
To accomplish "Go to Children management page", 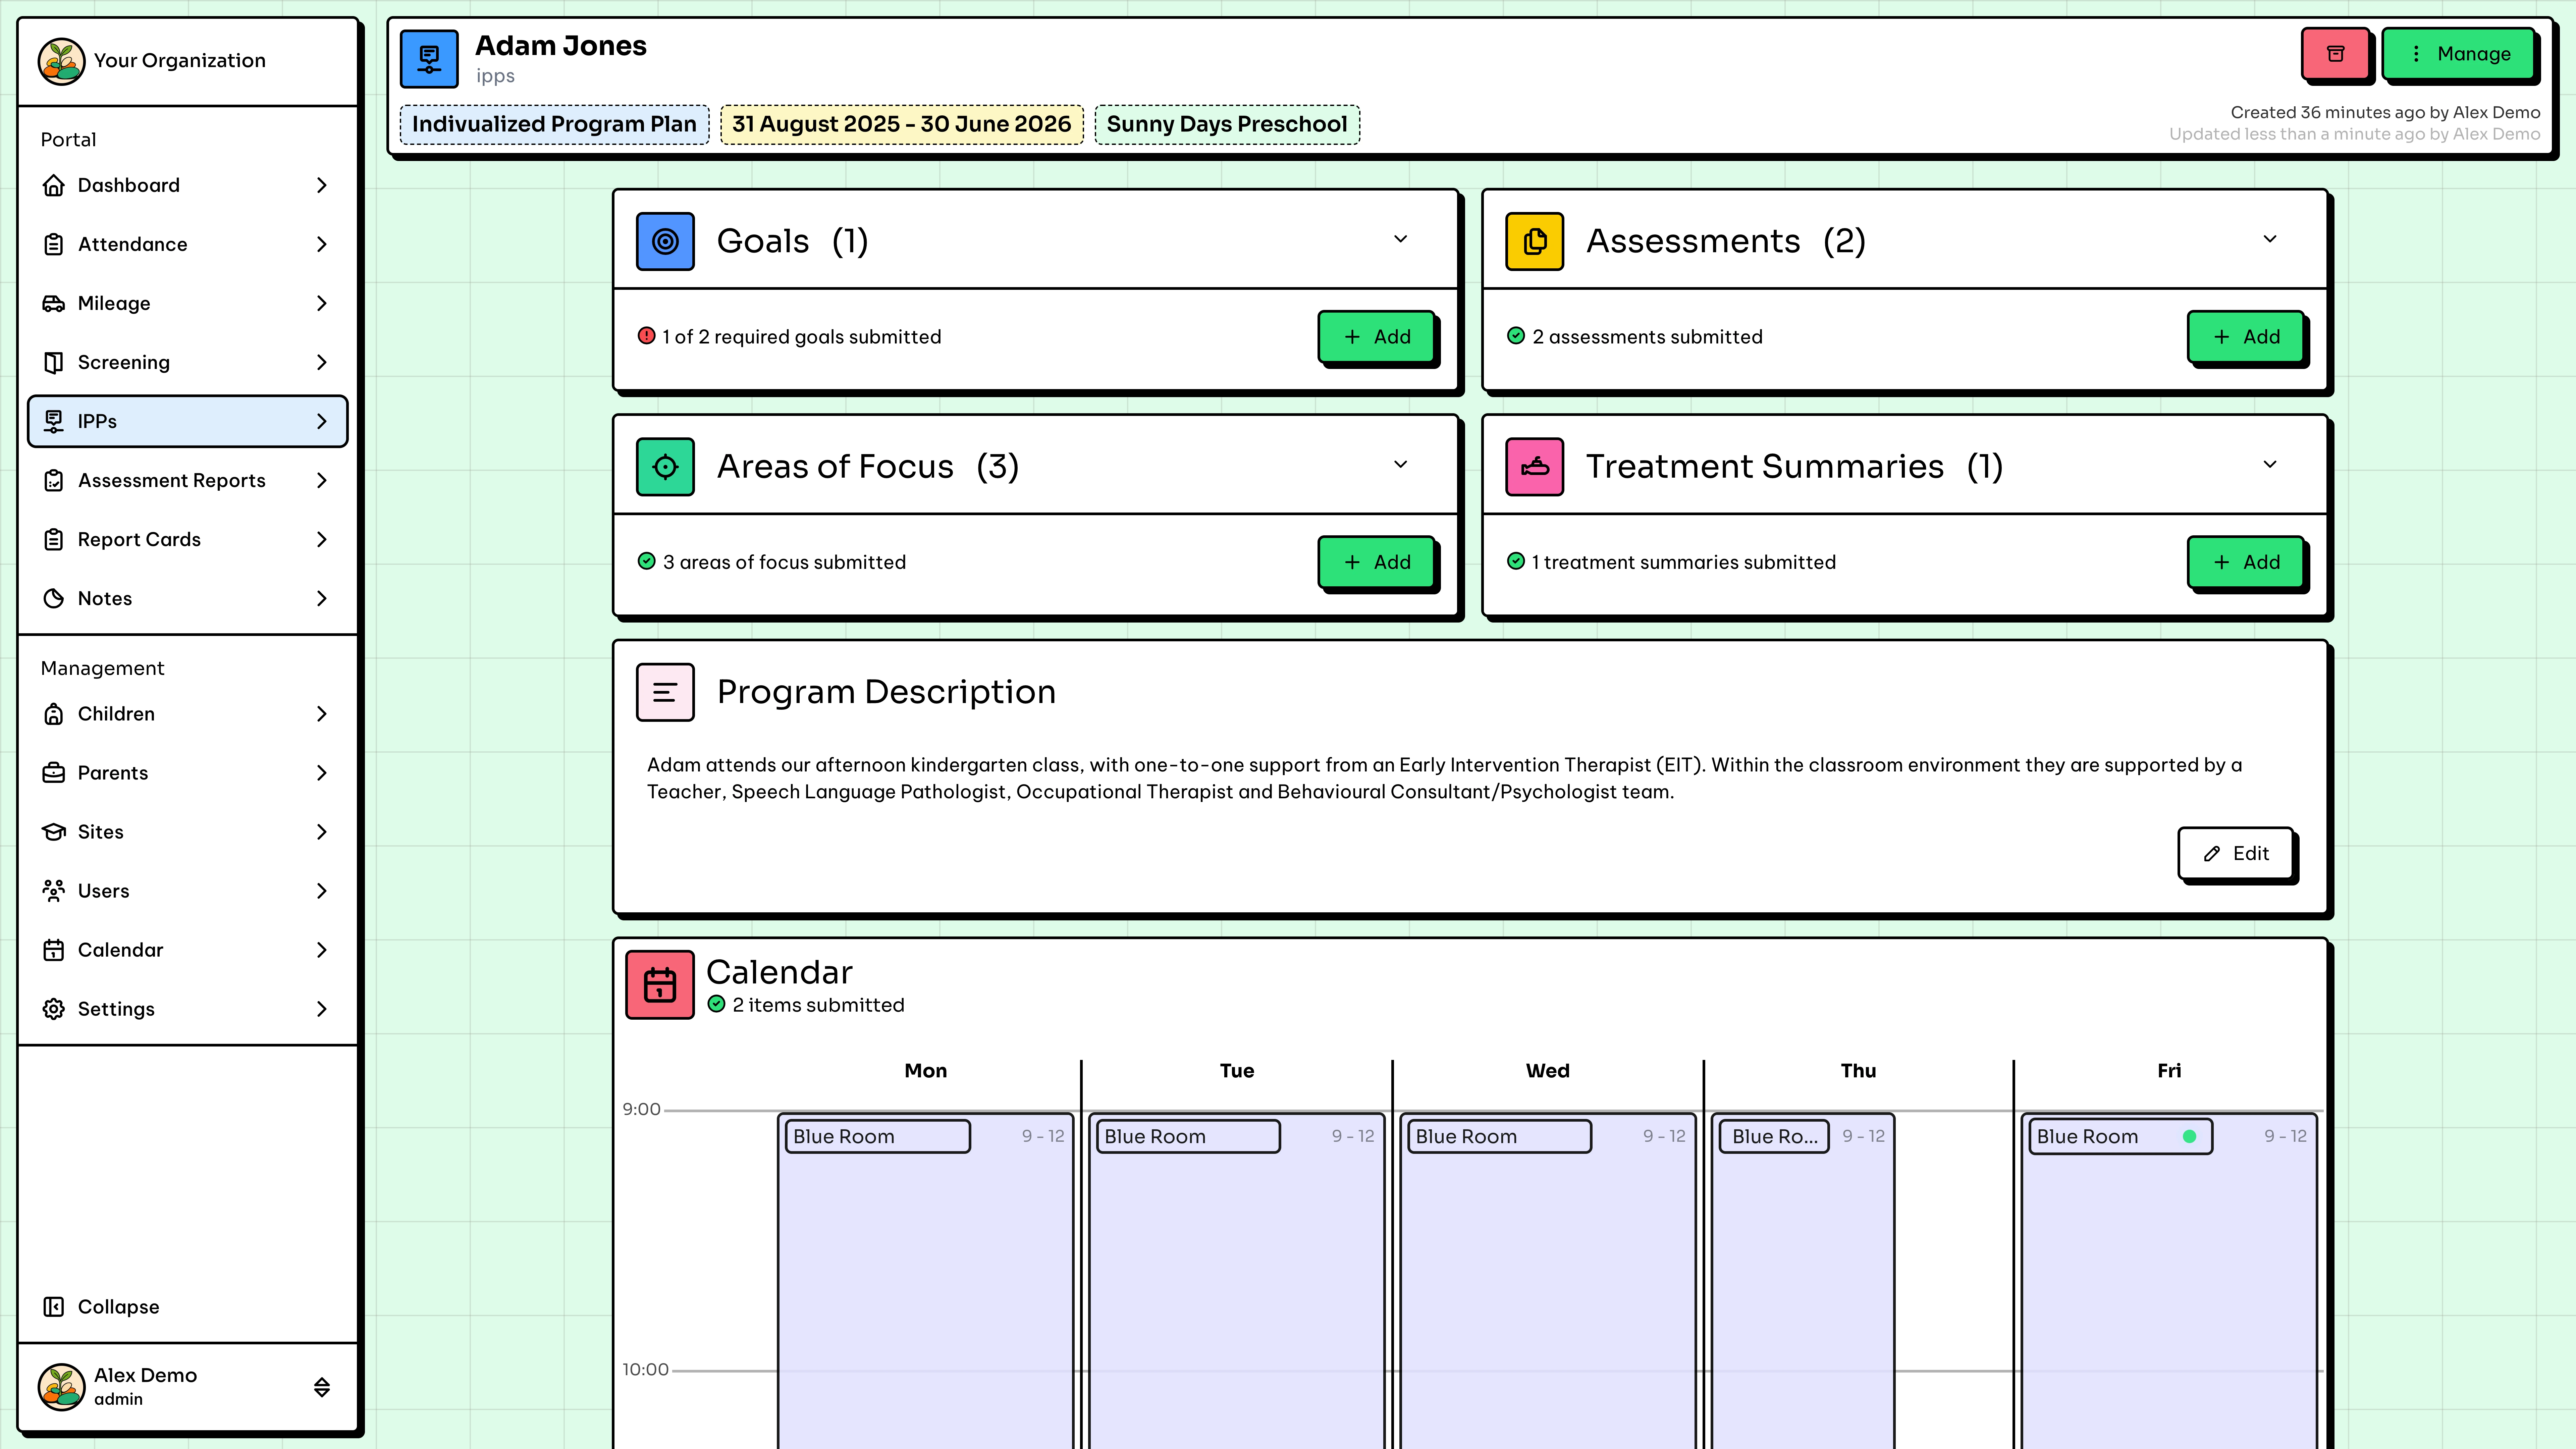I will (x=188, y=714).
